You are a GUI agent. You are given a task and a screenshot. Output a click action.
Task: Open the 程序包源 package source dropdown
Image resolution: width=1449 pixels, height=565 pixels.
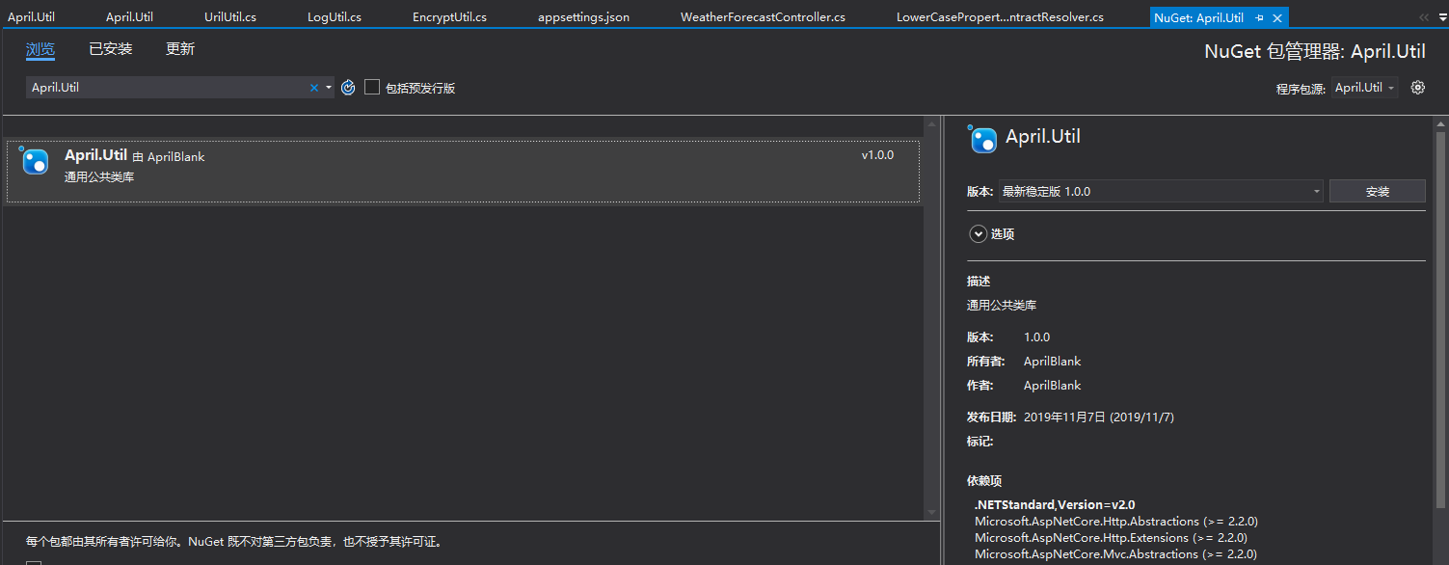click(x=1364, y=88)
